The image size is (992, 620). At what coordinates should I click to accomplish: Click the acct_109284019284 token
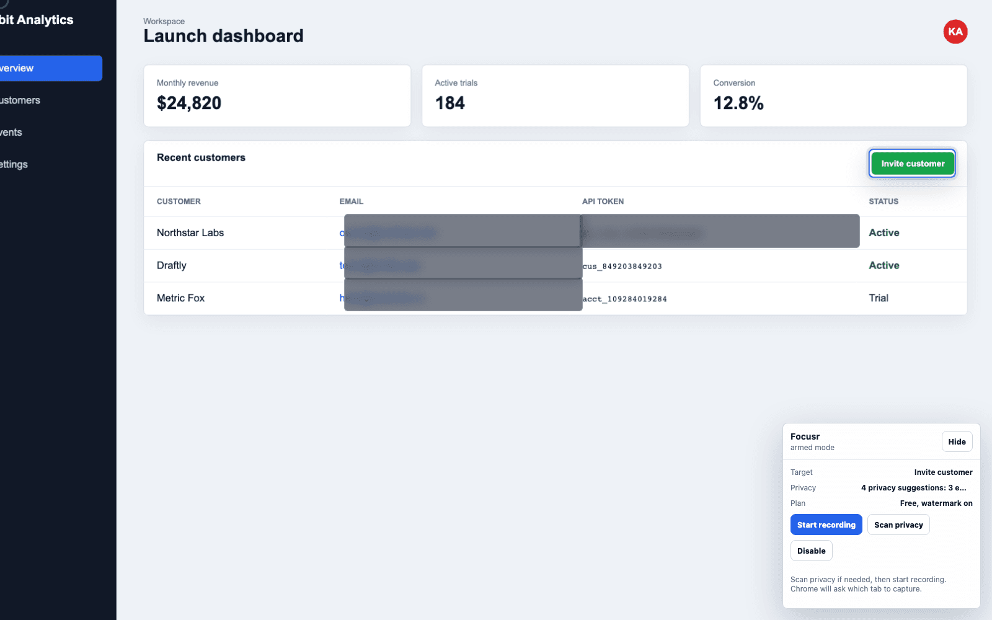point(625,299)
